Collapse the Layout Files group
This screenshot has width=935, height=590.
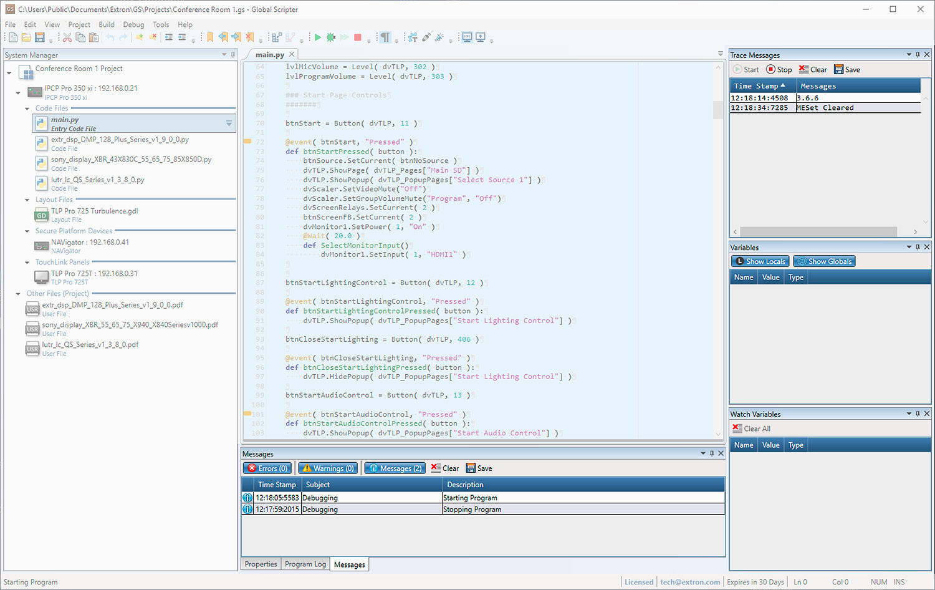[x=27, y=200]
